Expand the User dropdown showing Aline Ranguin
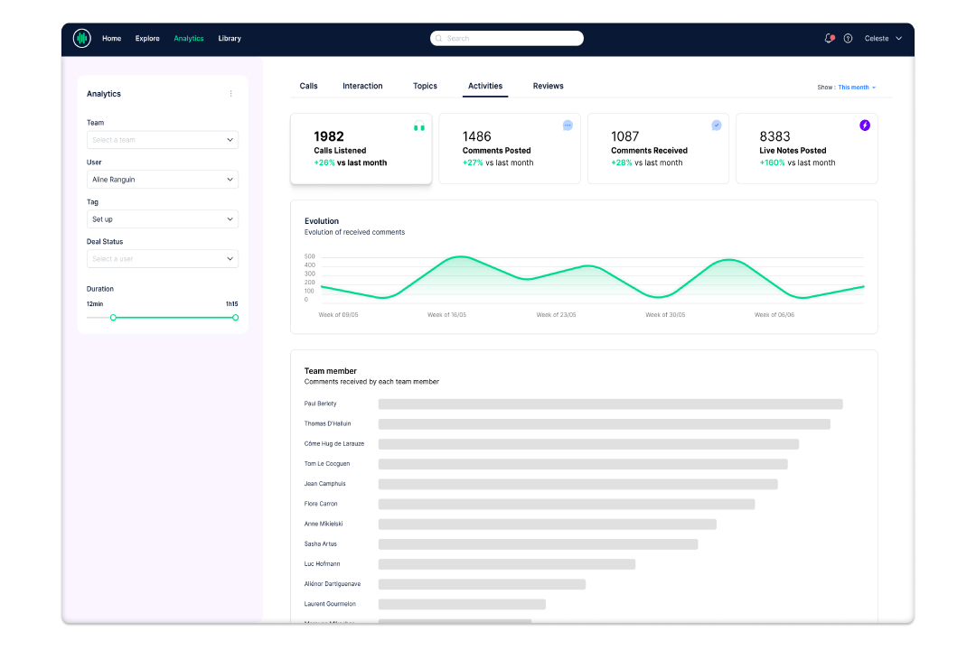This screenshot has width=976, height=650. coord(162,179)
